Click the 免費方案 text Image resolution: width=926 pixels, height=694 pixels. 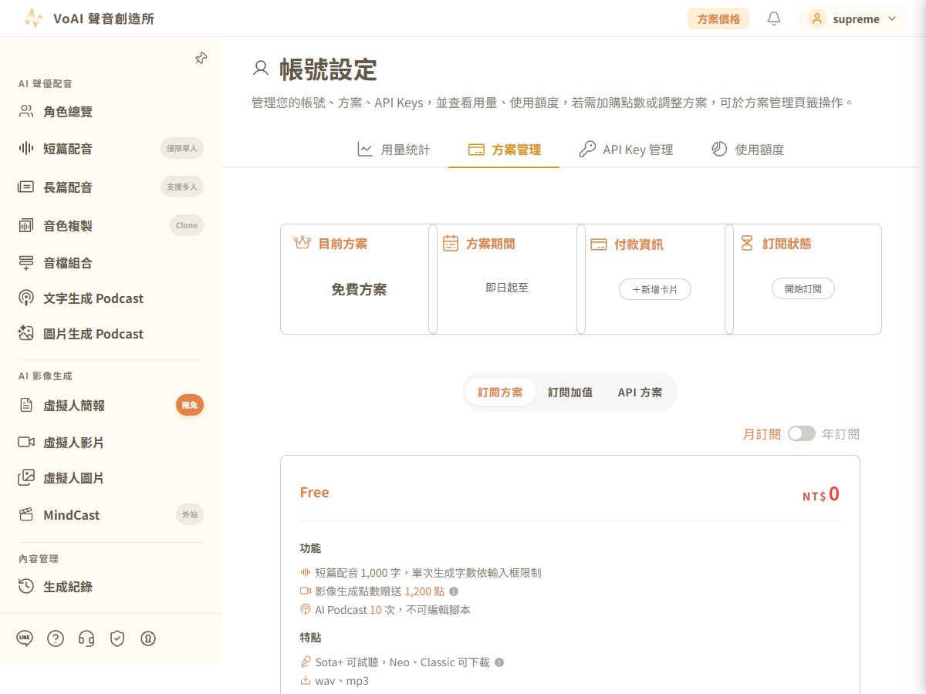click(359, 290)
